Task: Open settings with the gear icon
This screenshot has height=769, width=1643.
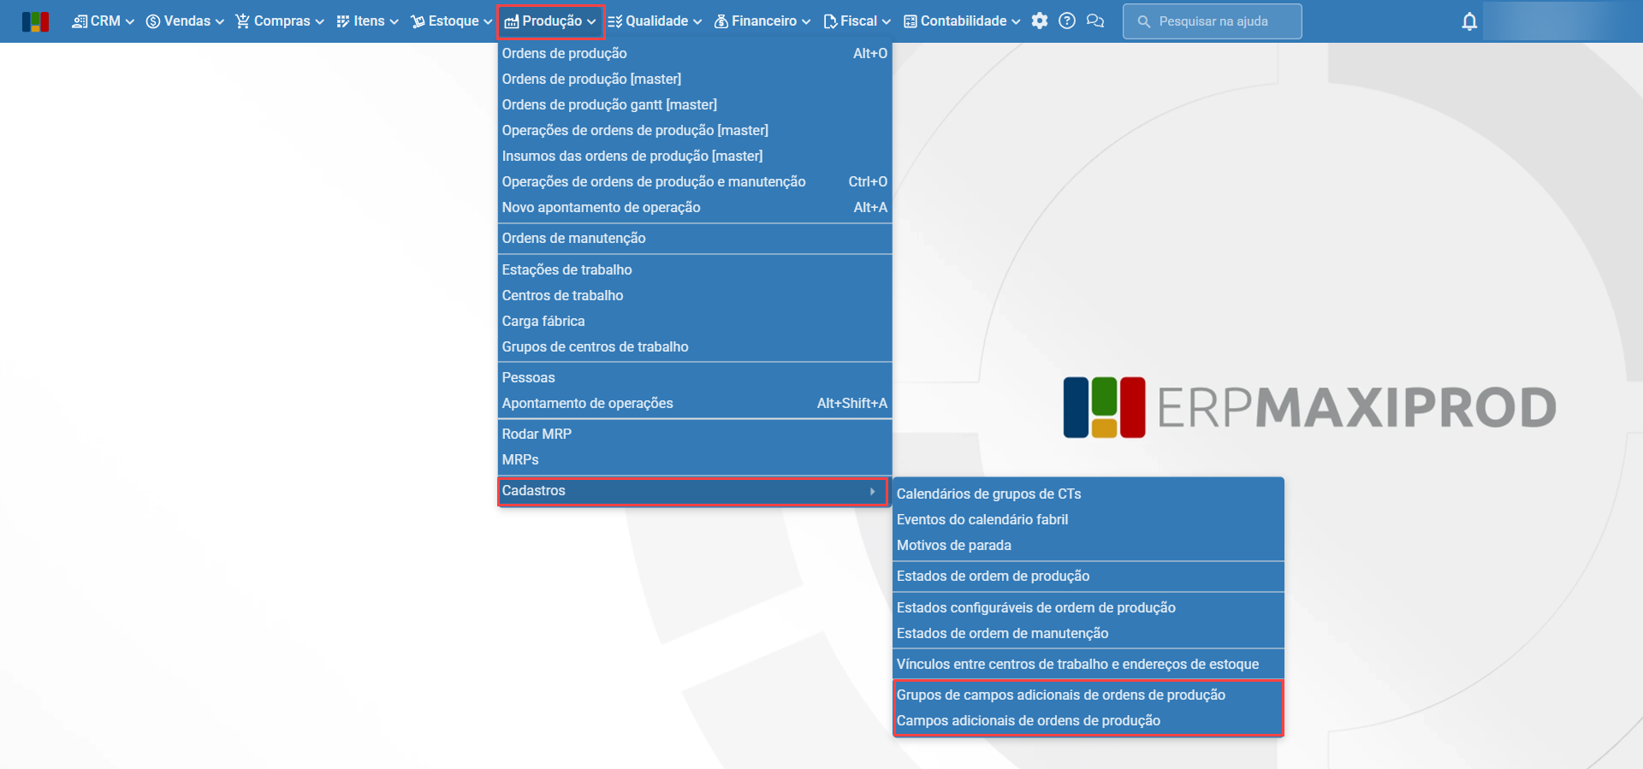Action: pyautogui.click(x=1040, y=21)
